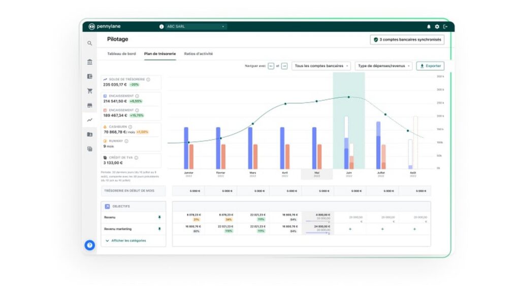Click the logout icon in header

point(445,26)
